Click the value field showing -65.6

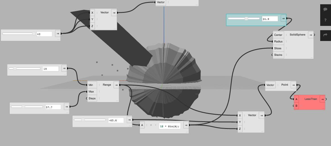pyautogui.click(x=116, y=120)
